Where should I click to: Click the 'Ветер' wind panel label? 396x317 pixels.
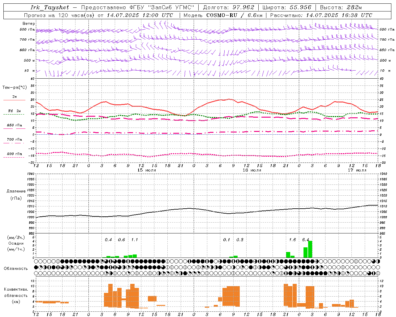[x=29, y=24]
